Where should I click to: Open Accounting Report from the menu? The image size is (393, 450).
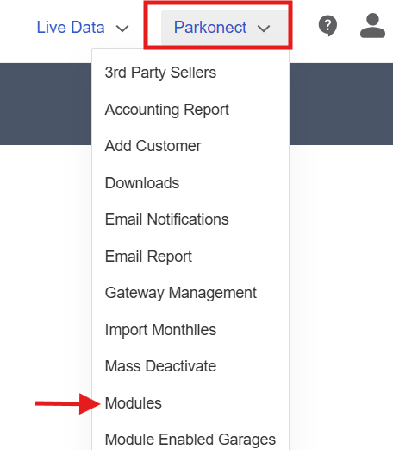(x=167, y=110)
